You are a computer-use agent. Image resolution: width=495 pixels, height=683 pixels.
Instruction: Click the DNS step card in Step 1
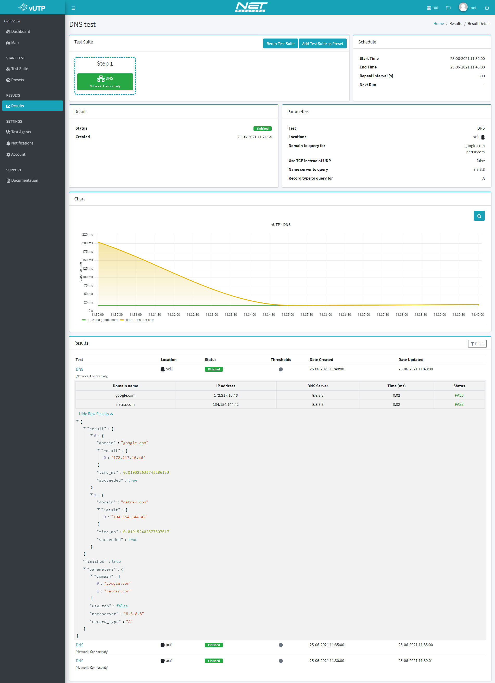click(x=105, y=82)
